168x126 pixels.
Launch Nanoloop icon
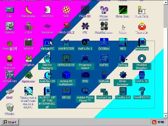click(47, 26)
